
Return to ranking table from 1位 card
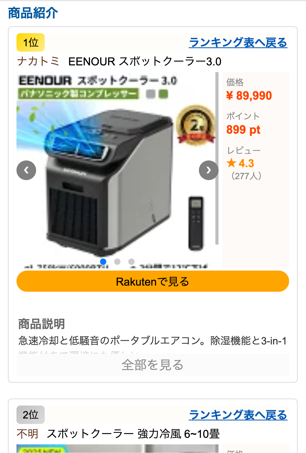coord(238,42)
